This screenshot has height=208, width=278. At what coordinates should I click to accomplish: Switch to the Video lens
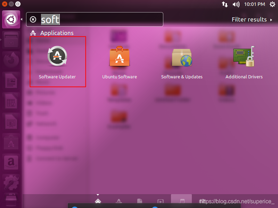pos(161,201)
